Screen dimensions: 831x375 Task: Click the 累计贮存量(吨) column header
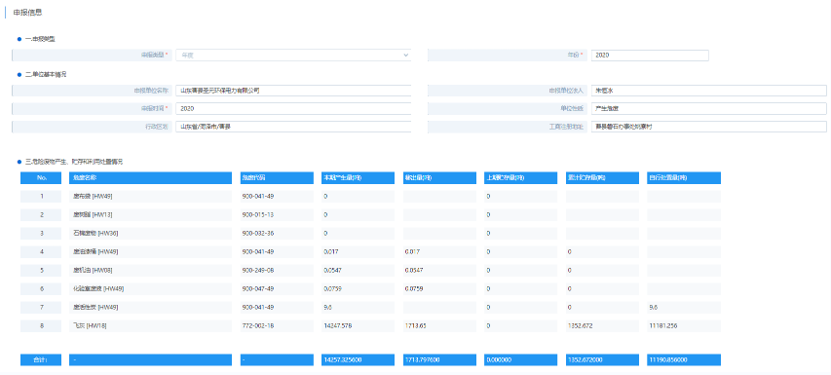[x=602, y=178]
